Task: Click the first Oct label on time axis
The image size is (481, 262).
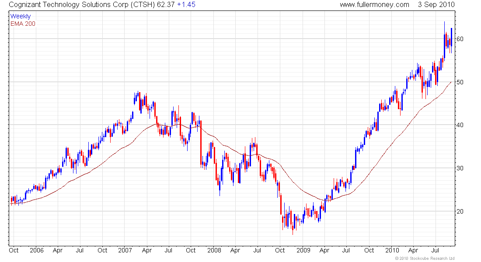Action: click(14, 250)
